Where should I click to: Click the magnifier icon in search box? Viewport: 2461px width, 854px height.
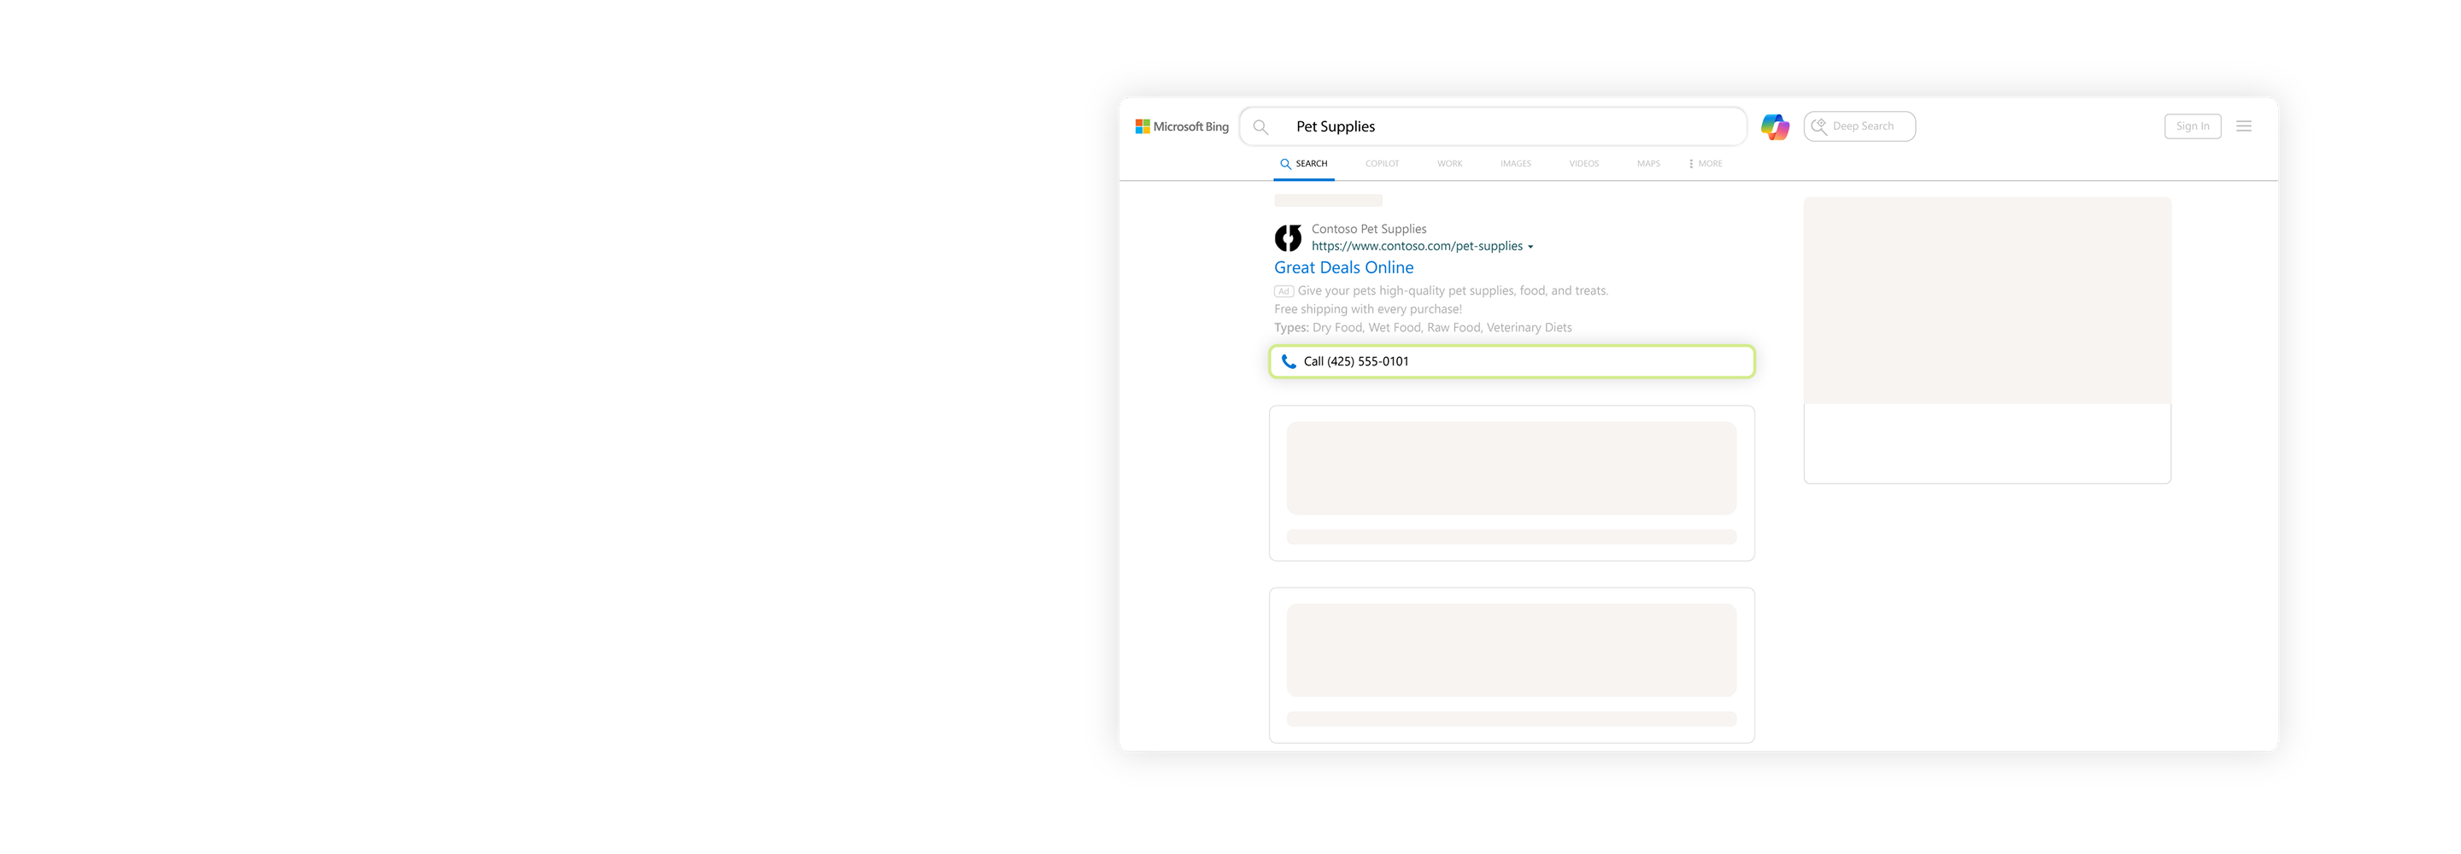point(1260,127)
